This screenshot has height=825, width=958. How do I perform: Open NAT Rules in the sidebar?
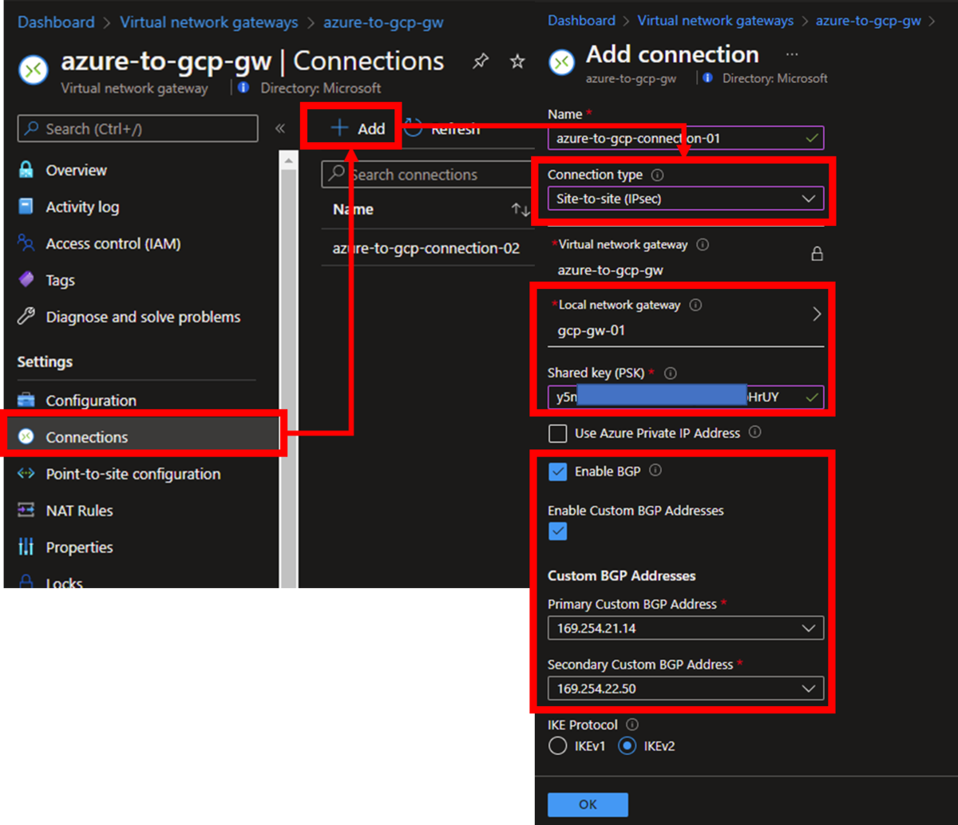pos(79,511)
